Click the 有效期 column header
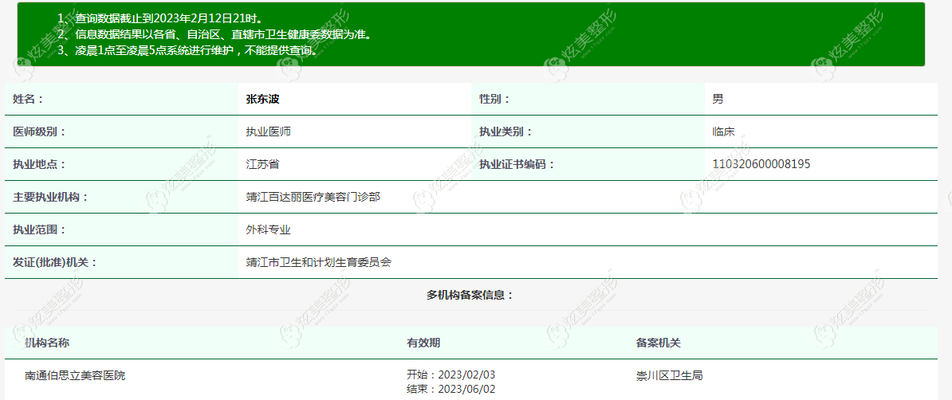This screenshot has width=952, height=400. (x=423, y=343)
